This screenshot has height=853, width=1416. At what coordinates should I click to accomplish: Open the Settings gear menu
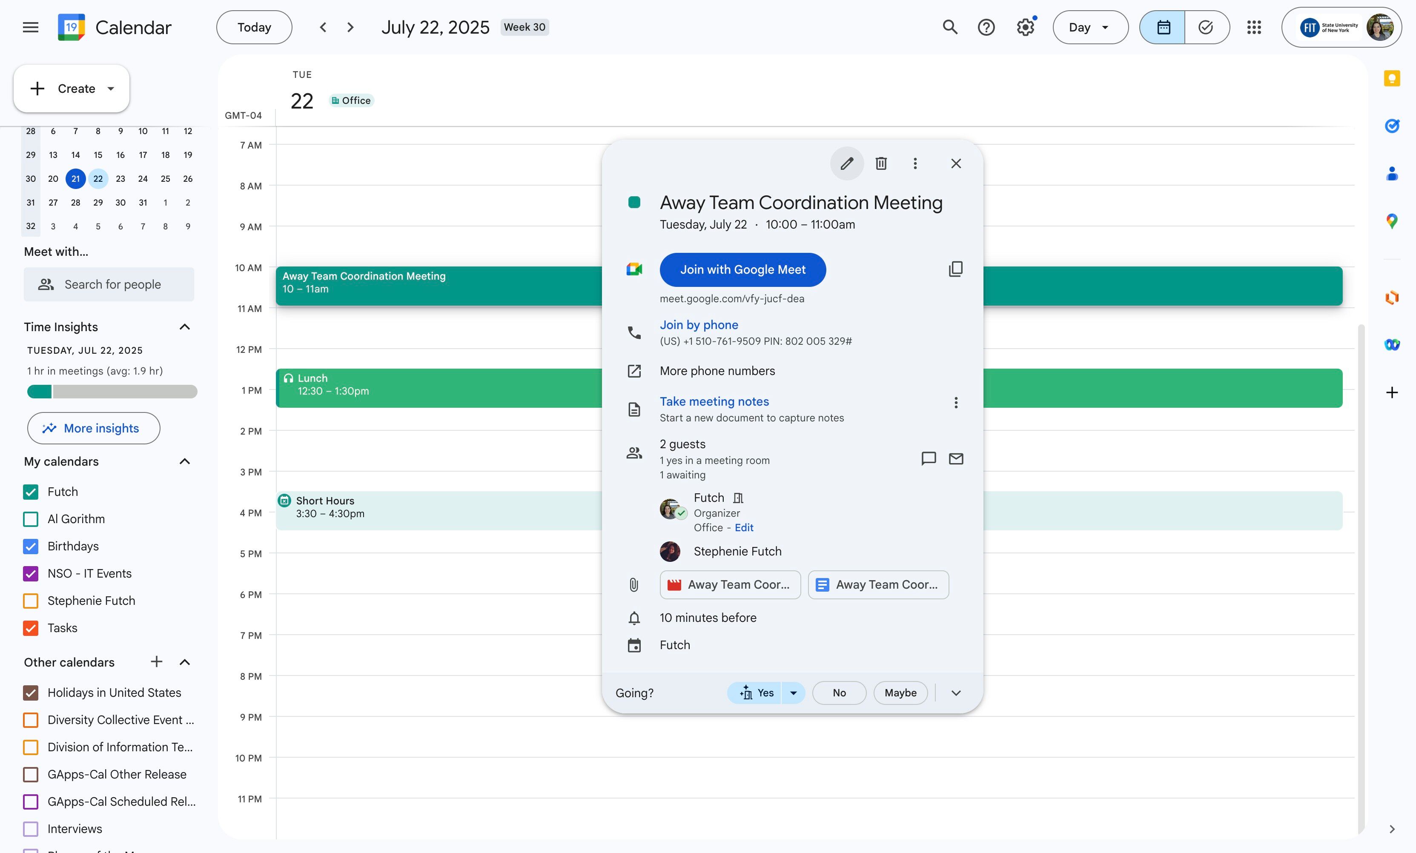pos(1025,28)
